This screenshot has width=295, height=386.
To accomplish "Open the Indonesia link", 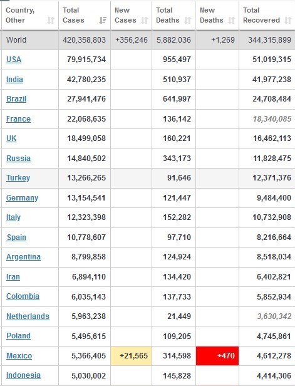I will coord(23,375).
